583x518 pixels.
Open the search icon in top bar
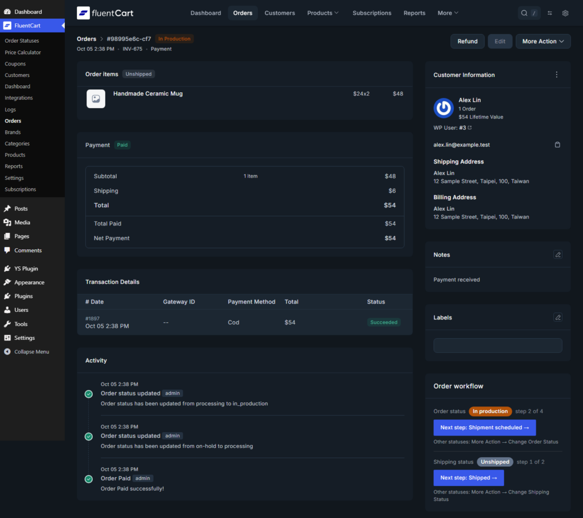tap(524, 13)
